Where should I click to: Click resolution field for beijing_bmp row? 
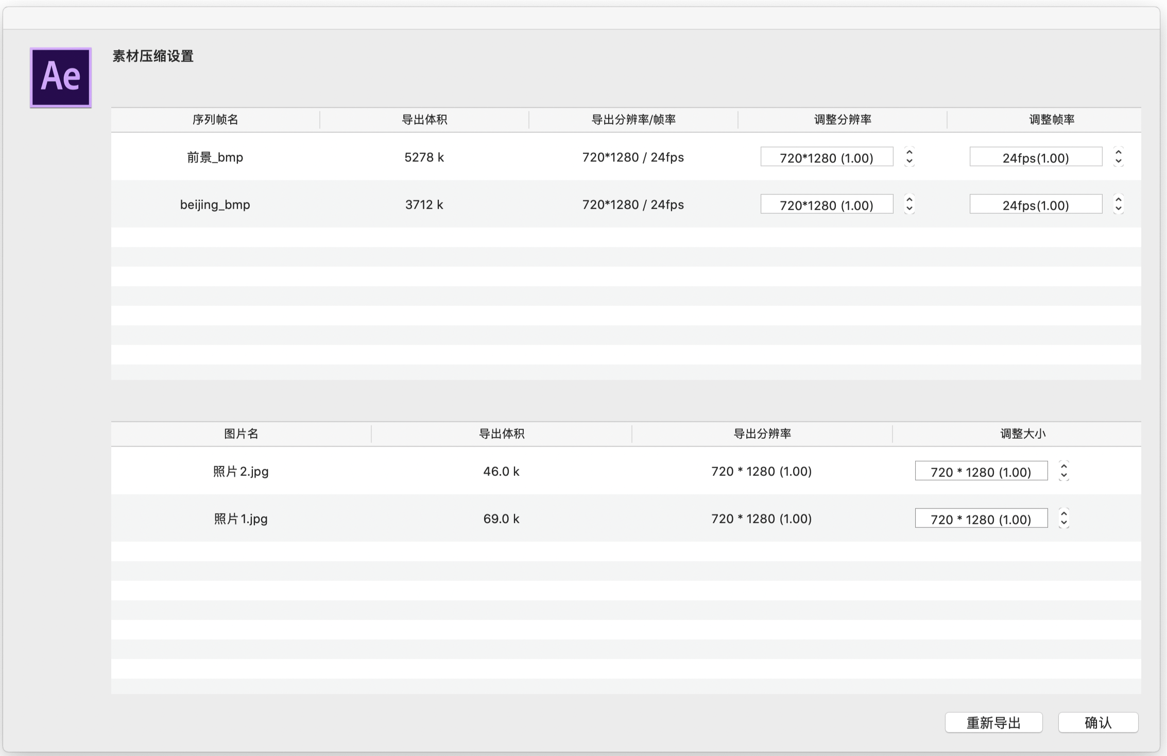click(x=827, y=204)
